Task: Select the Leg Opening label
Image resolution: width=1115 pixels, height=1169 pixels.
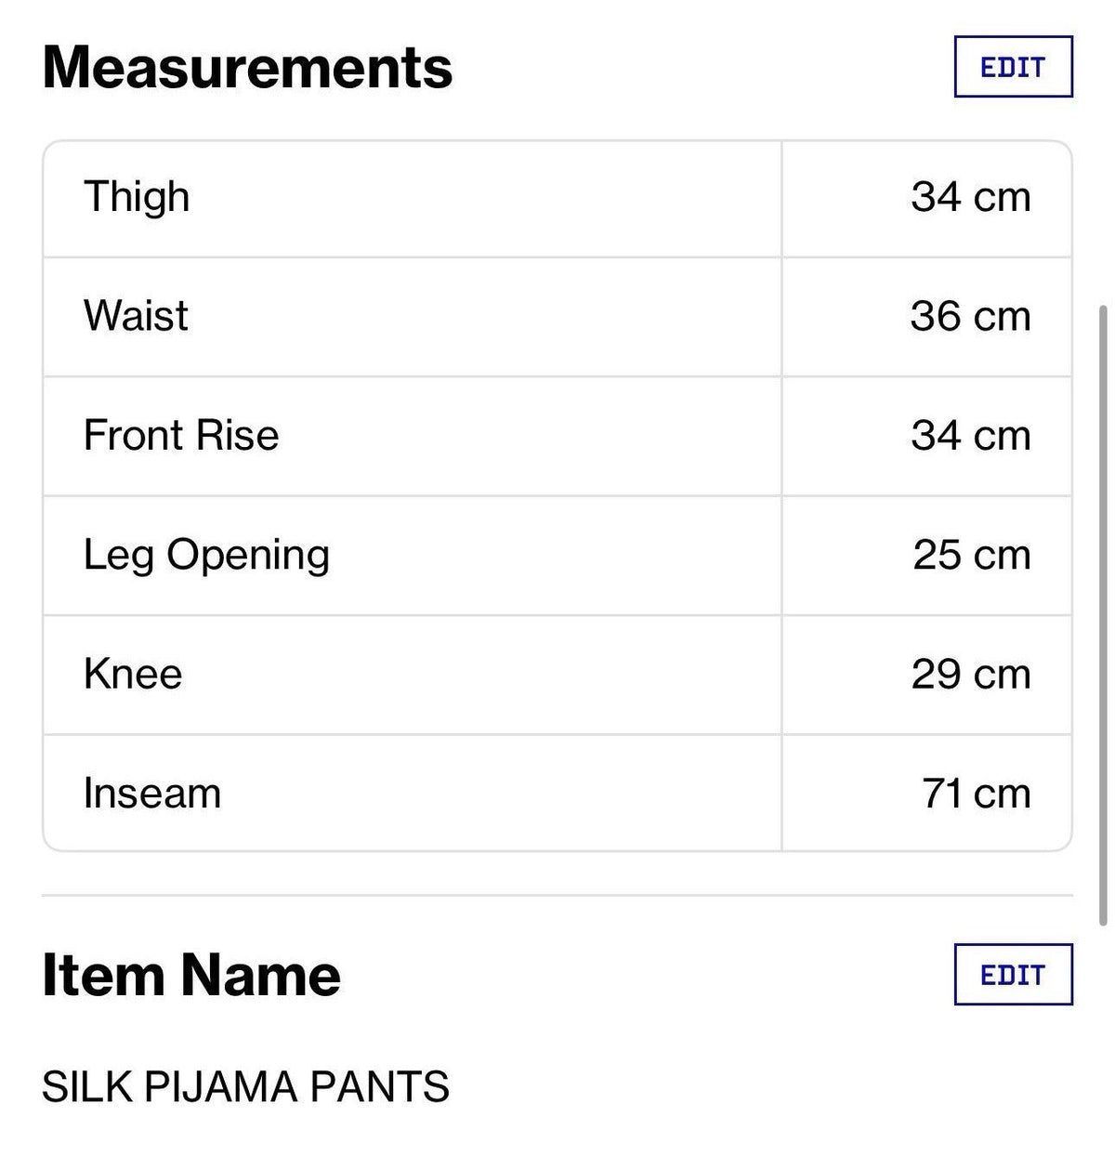Action: point(206,557)
